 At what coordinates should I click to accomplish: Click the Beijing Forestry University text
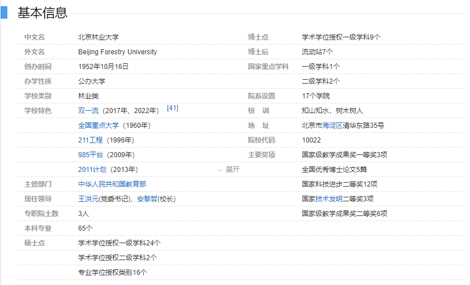point(117,52)
